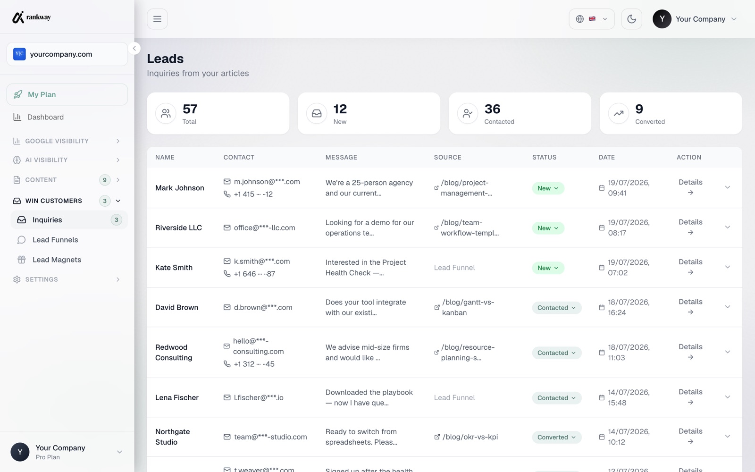Change David Brown's Contacted status dropdown
This screenshot has height=472, width=755.
557,308
